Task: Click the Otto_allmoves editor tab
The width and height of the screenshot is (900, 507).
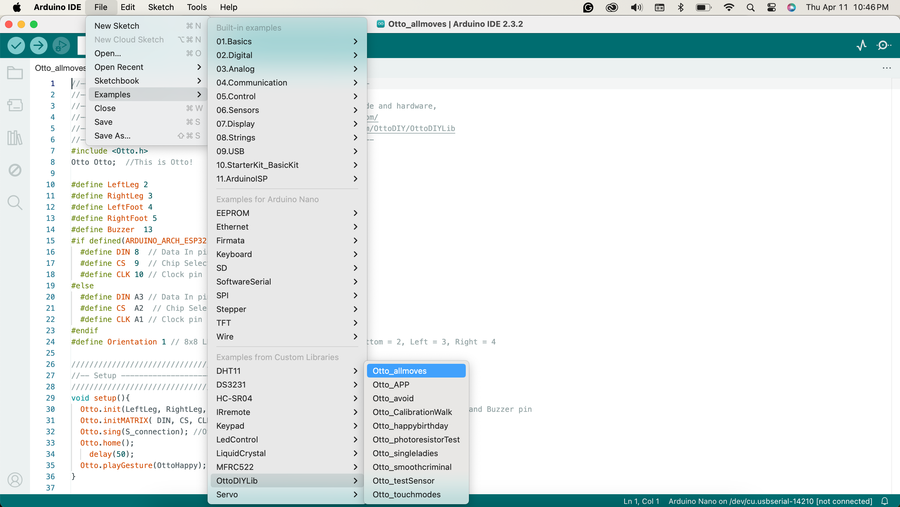Action: [x=60, y=68]
